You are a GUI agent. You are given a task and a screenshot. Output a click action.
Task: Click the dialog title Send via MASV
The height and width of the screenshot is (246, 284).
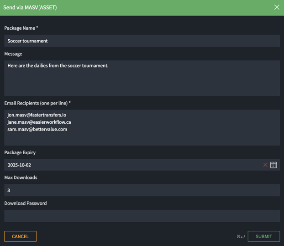click(30, 7)
